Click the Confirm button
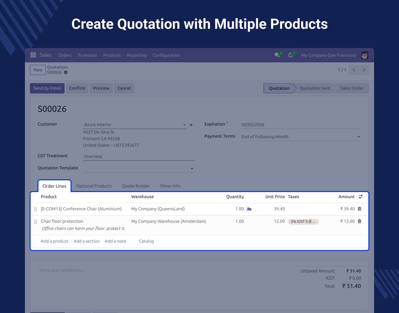The image size is (399, 313). (77, 88)
